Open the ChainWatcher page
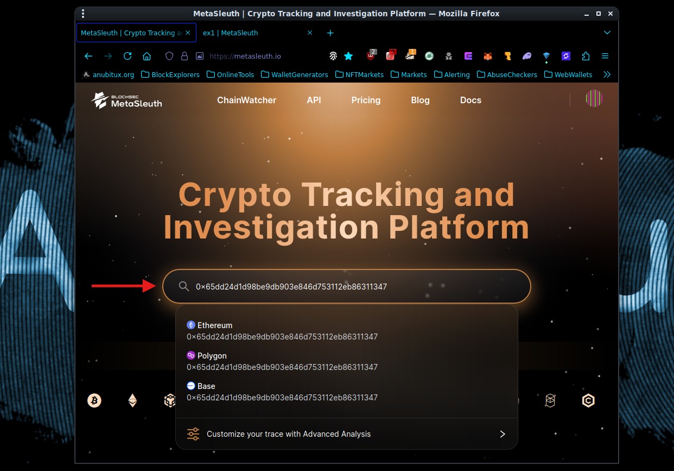The height and width of the screenshot is (471, 674). pyautogui.click(x=246, y=100)
